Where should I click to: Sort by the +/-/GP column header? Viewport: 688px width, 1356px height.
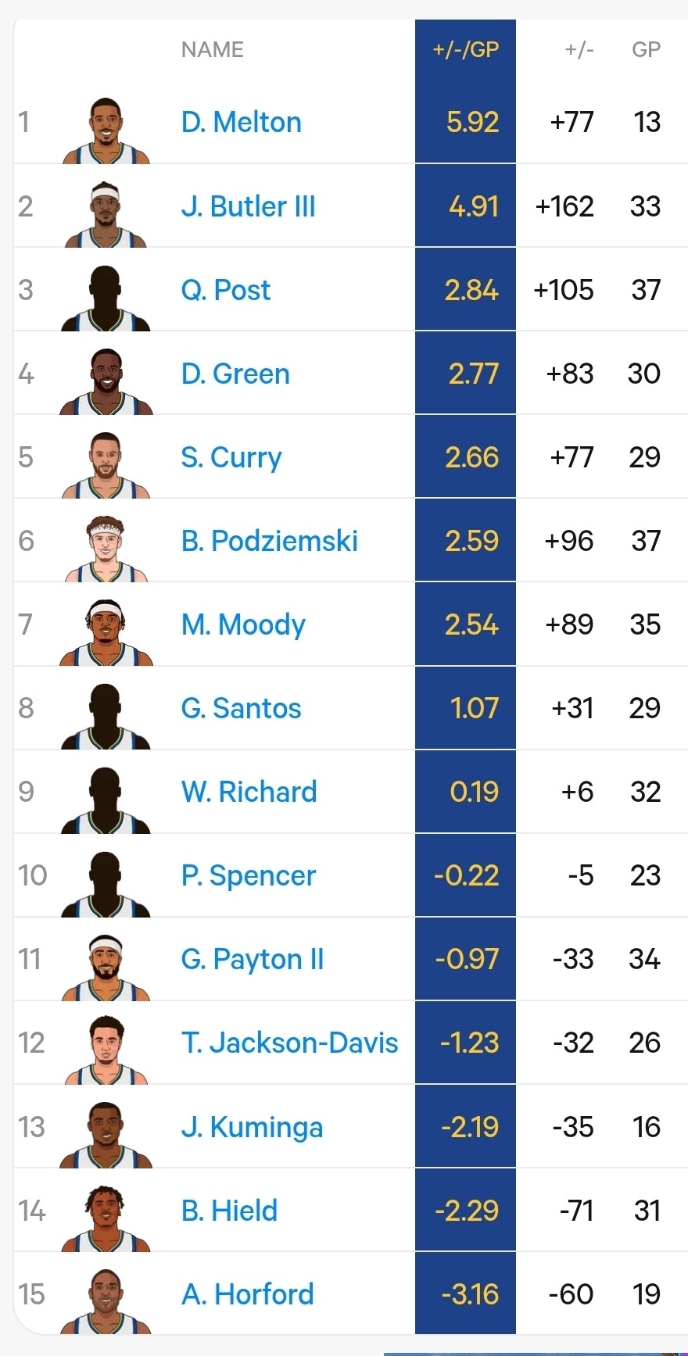tap(466, 49)
